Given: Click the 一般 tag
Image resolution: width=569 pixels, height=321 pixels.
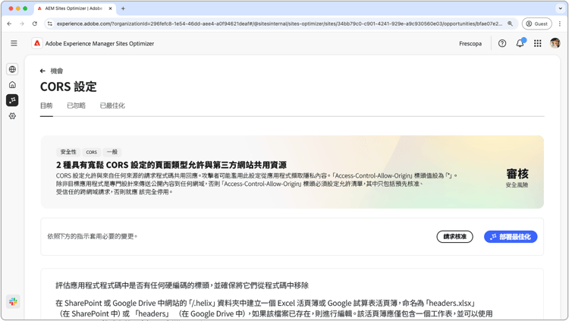Looking at the screenshot, I should click(112, 152).
